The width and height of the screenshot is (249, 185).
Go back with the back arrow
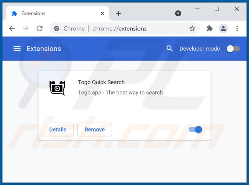coord(12,29)
